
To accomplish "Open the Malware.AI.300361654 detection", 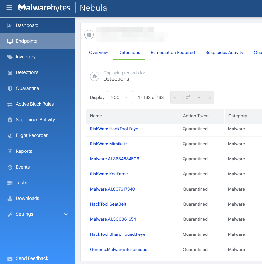I will coord(113,219).
